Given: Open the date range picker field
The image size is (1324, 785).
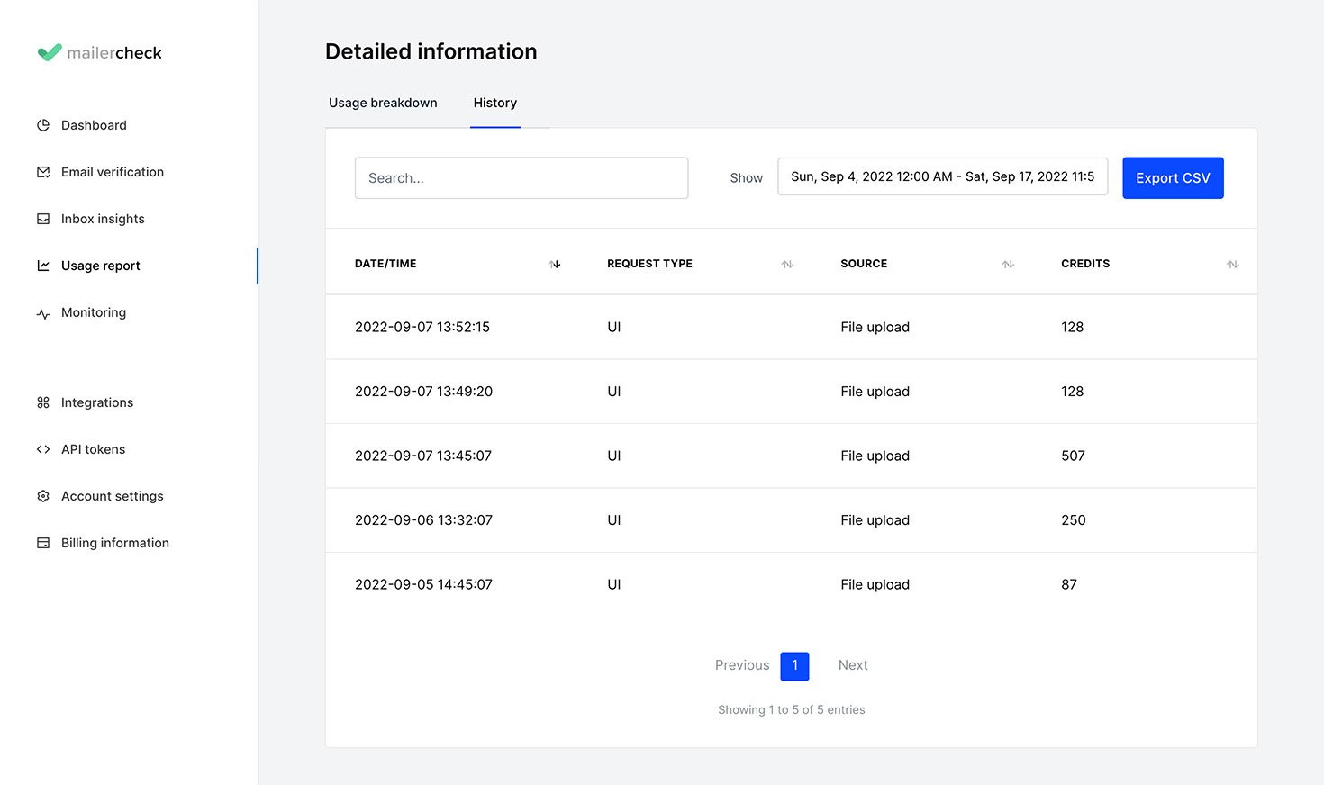Looking at the screenshot, I should click(x=943, y=177).
